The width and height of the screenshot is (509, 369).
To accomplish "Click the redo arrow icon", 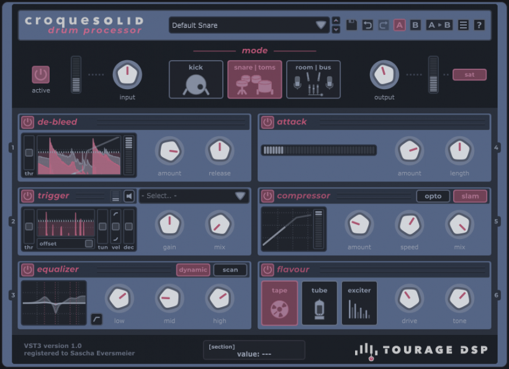I will pyautogui.click(x=384, y=25).
